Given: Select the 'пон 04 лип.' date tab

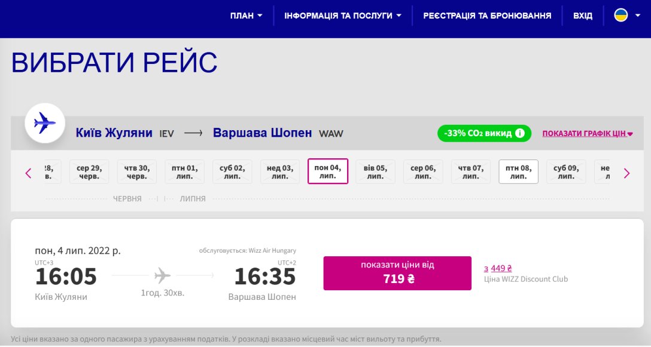Looking at the screenshot, I should coord(327,171).
